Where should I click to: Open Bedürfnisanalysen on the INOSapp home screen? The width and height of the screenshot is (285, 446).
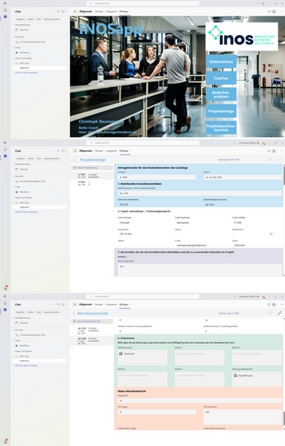[x=221, y=94]
